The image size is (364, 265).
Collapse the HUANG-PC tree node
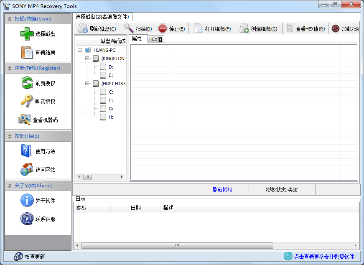(80, 50)
